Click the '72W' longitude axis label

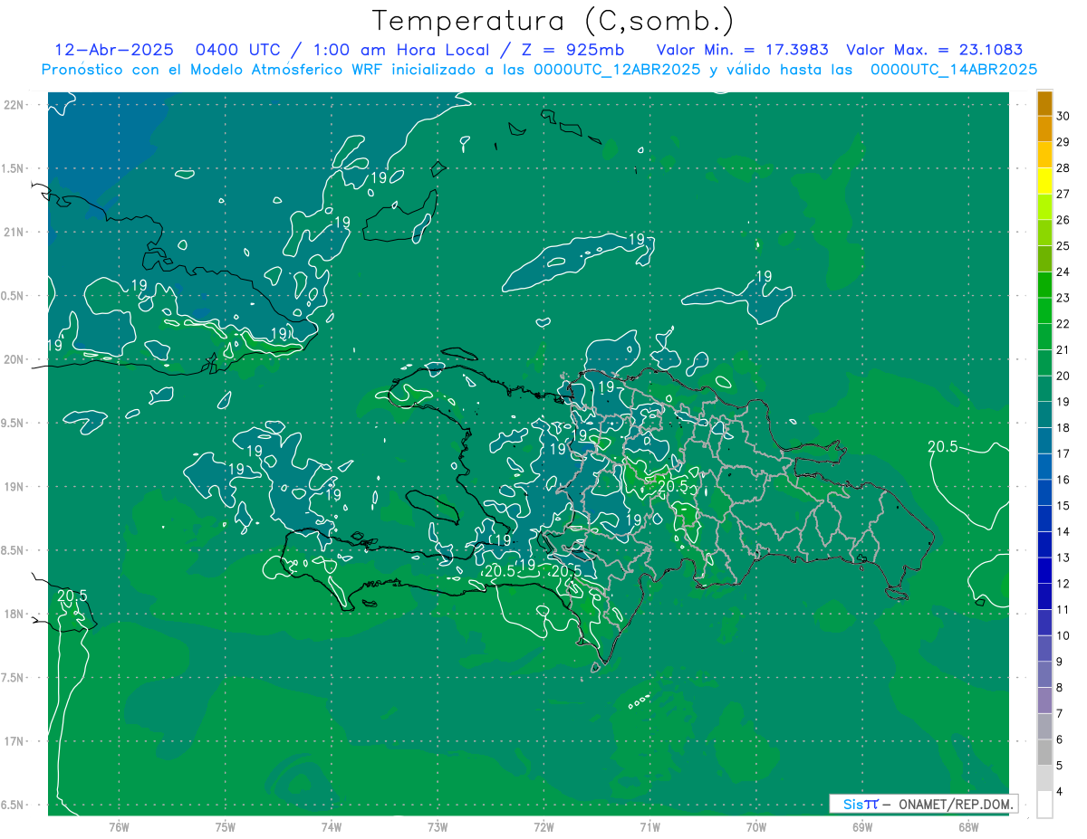pos(544,827)
